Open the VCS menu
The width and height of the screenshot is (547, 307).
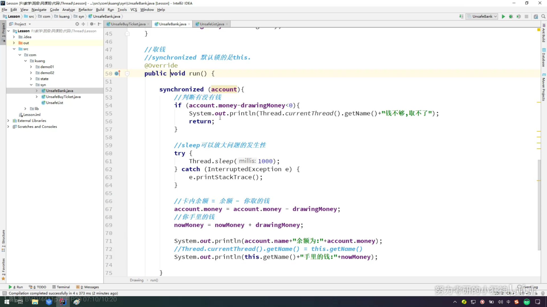point(134,10)
